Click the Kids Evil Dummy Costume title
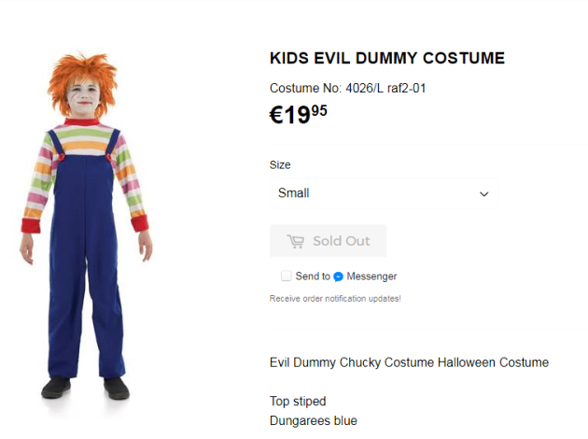The width and height of the screenshot is (588, 439). [x=386, y=58]
